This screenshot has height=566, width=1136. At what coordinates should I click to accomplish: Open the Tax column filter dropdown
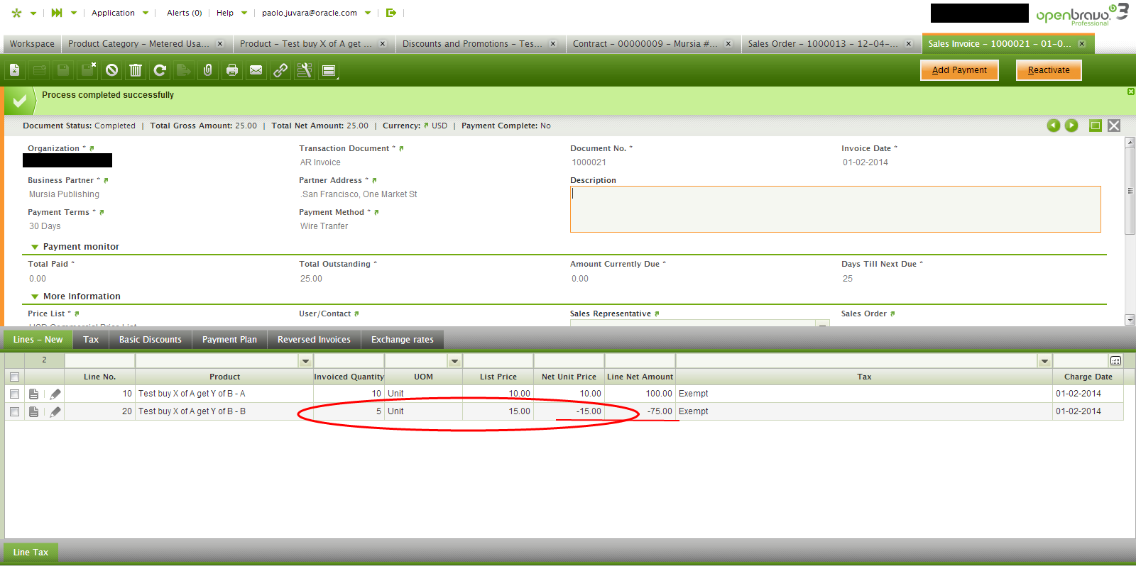click(x=1044, y=361)
